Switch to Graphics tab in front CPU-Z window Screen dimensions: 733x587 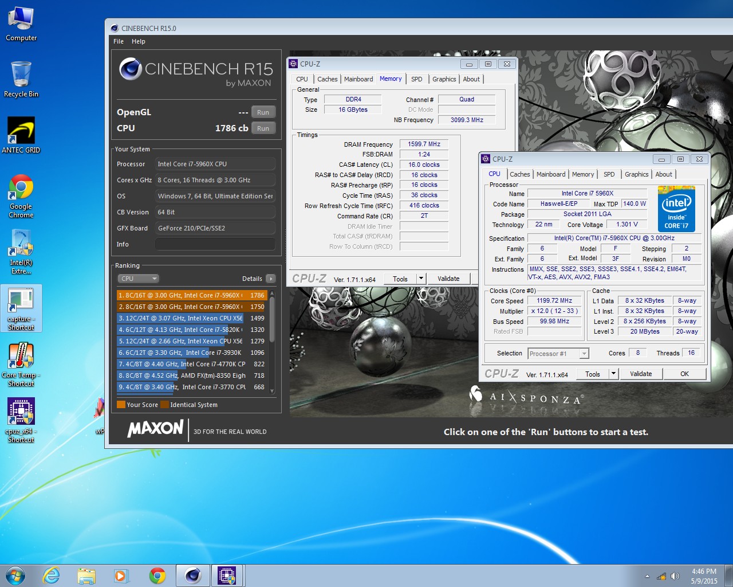[x=637, y=174]
